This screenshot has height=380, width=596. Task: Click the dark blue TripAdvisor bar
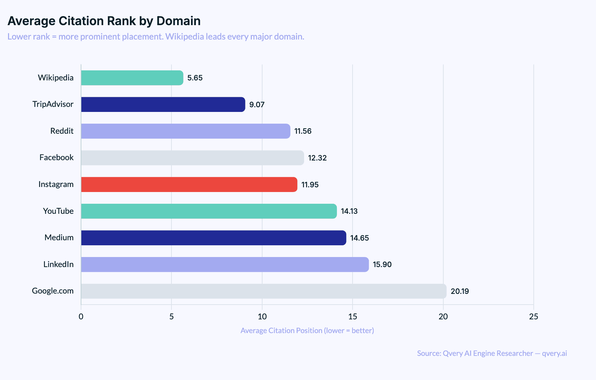point(163,105)
